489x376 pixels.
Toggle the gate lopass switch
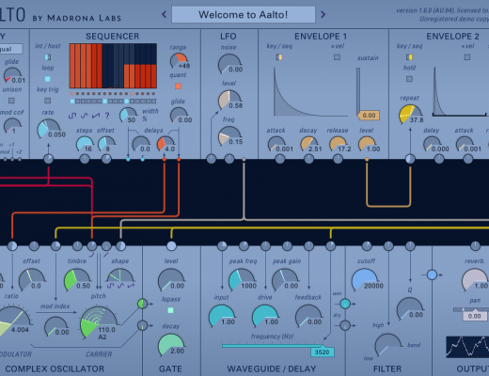170,310
